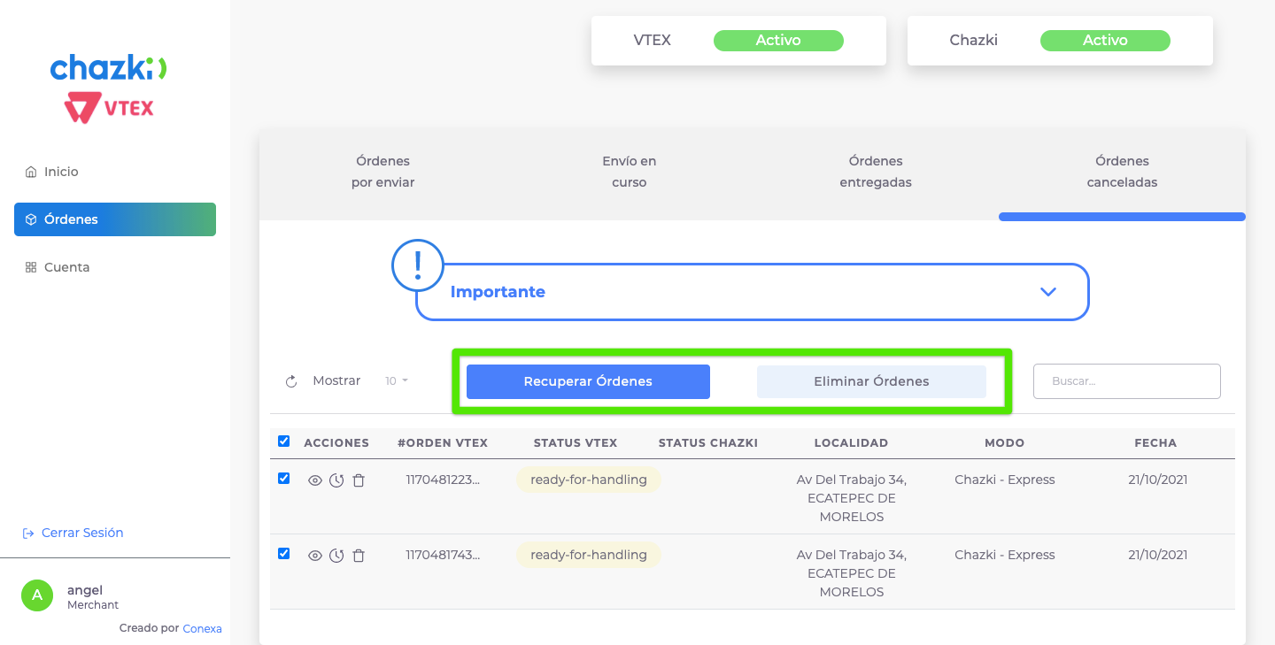Click the #ORDEN VTEX column header
Image resolution: width=1275 pixels, height=645 pixels.
(x=443, y=442)
